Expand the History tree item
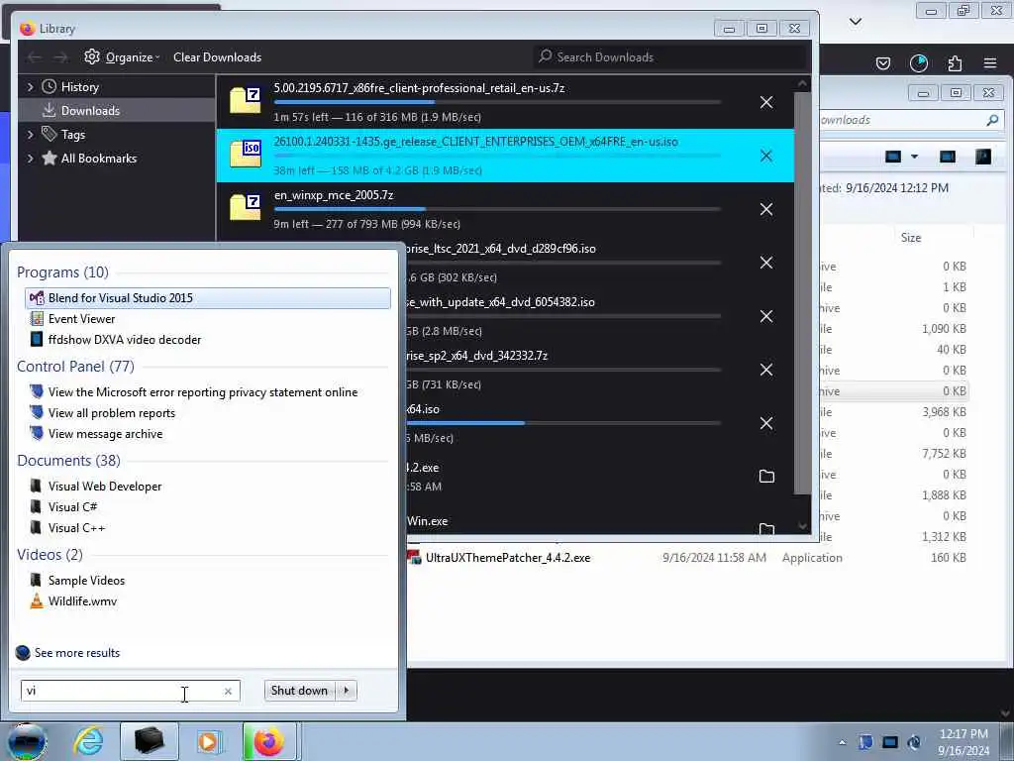The image size is (1014, 761). [30, 87]
